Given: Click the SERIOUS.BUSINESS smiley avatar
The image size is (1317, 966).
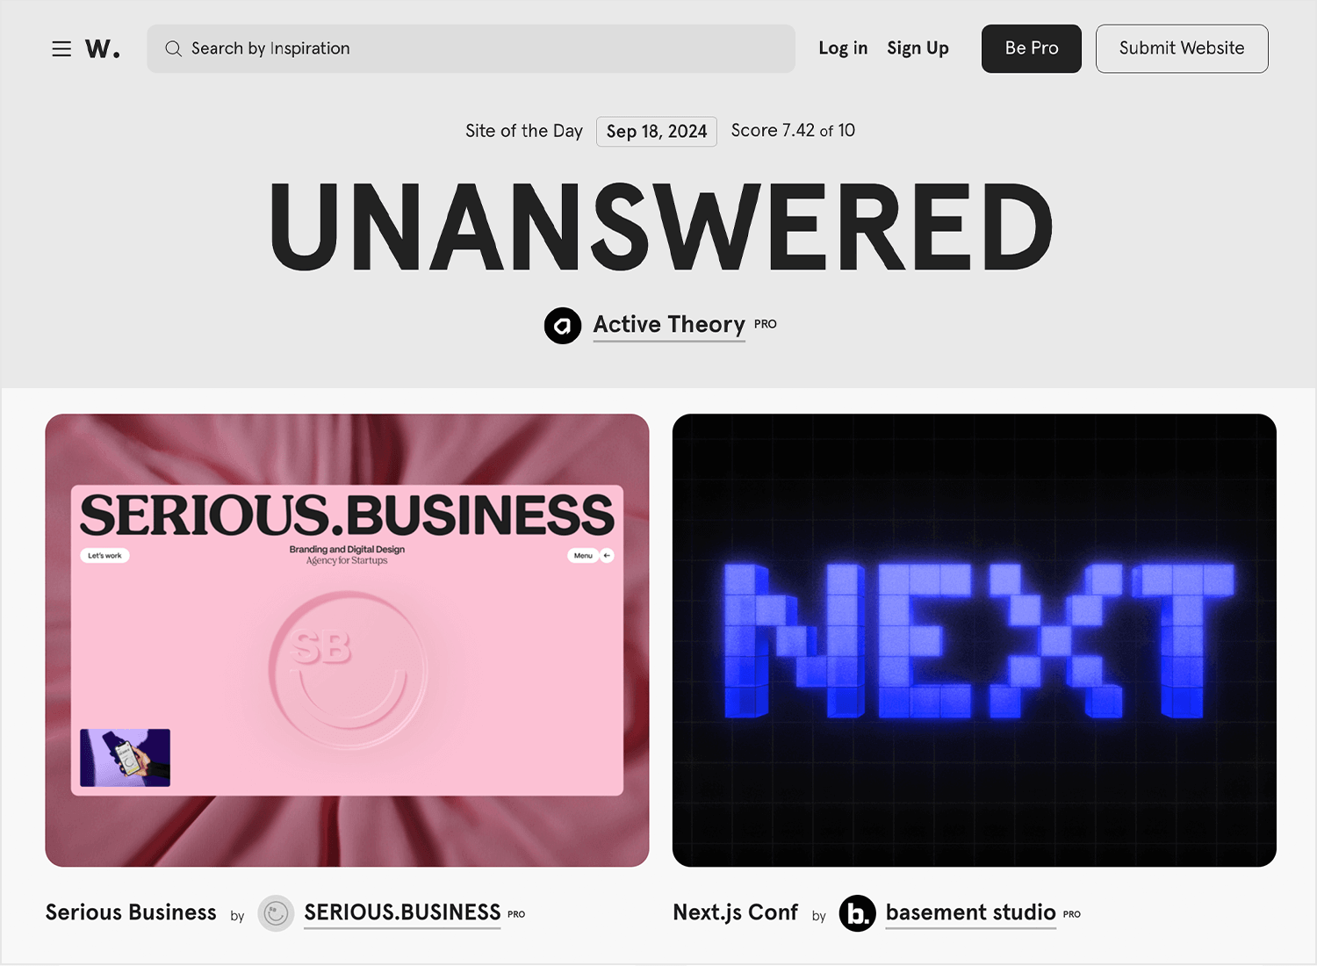Looking at the screenshot, I should click(x=276, y=913).
